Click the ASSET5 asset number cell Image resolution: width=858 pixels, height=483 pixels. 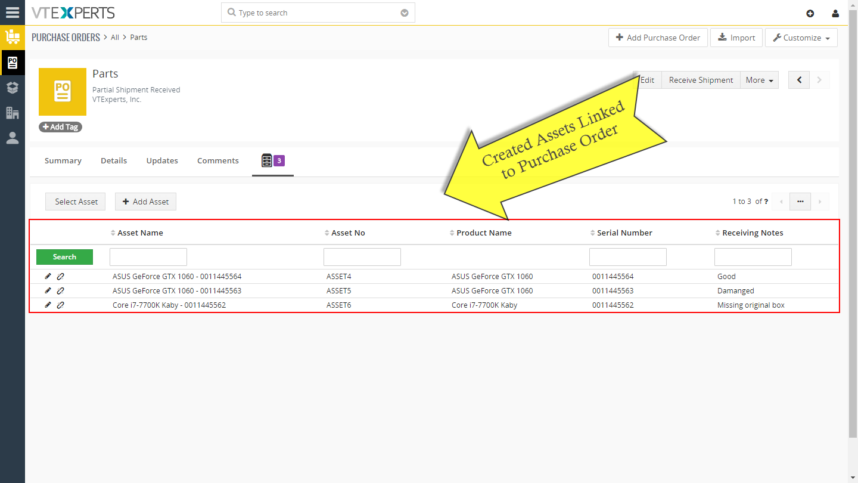click(x=339, y=290)
